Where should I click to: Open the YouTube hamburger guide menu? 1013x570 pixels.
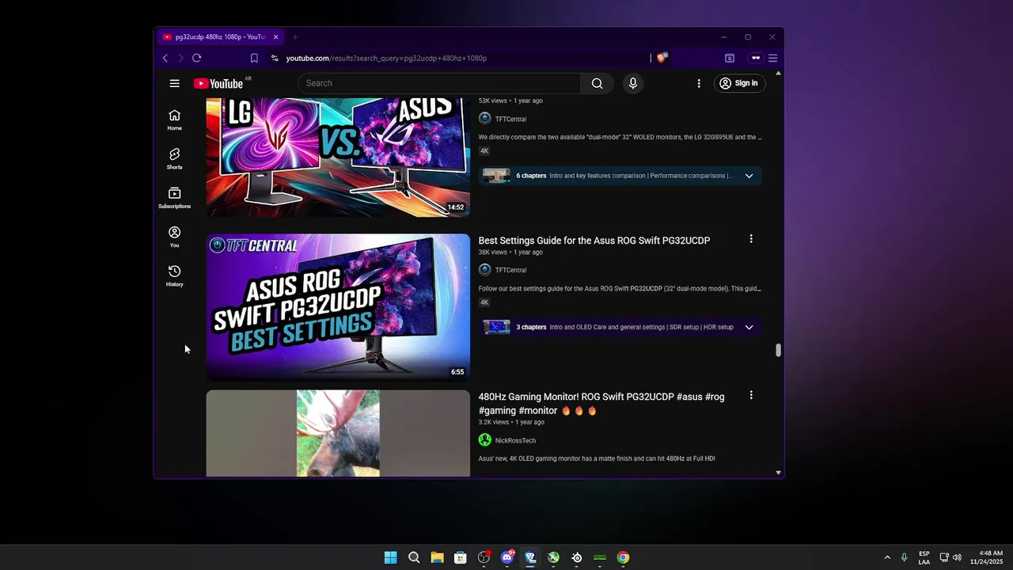click(x=174, y=83)
